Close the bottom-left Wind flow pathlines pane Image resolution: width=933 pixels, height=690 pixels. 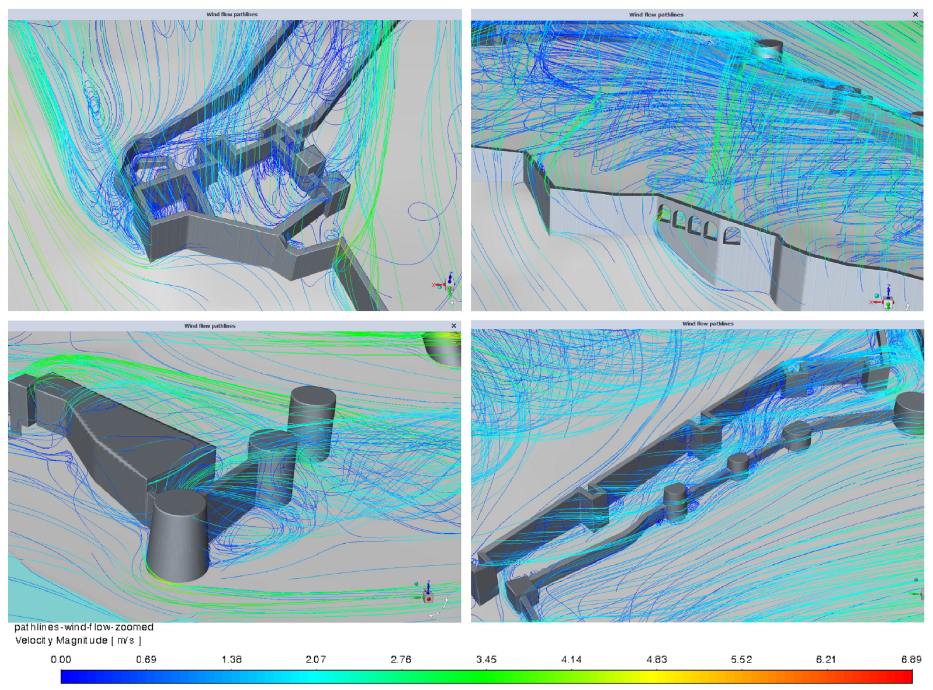(454, 326)
